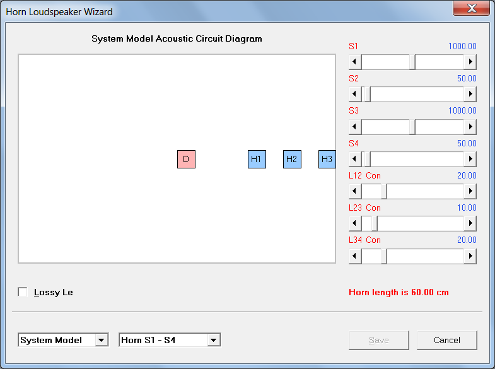Click the S1 value 1000.00
Image resolution: width=495 pixels, height=369 pixels.
coord(462,47)
